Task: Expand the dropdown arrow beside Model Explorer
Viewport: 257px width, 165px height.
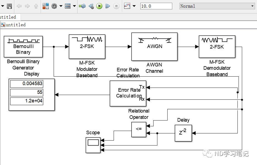Action: [x=74, y=6]
